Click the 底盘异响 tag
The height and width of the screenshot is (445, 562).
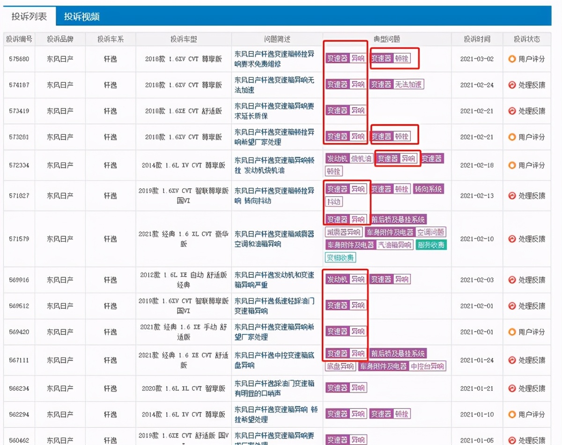click(340, 367)
